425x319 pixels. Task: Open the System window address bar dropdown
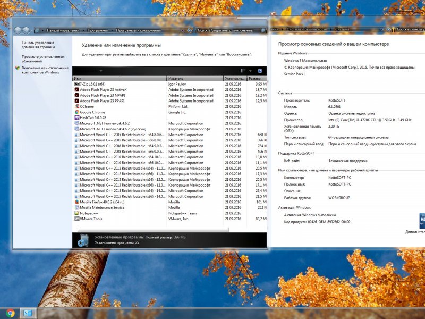point(382,29)
